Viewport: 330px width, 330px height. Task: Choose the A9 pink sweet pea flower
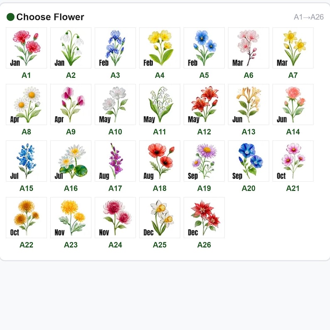click(x=71, y=105)
